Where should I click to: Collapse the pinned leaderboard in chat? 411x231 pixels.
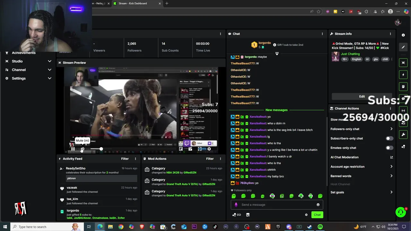click(x=277, y=54)
